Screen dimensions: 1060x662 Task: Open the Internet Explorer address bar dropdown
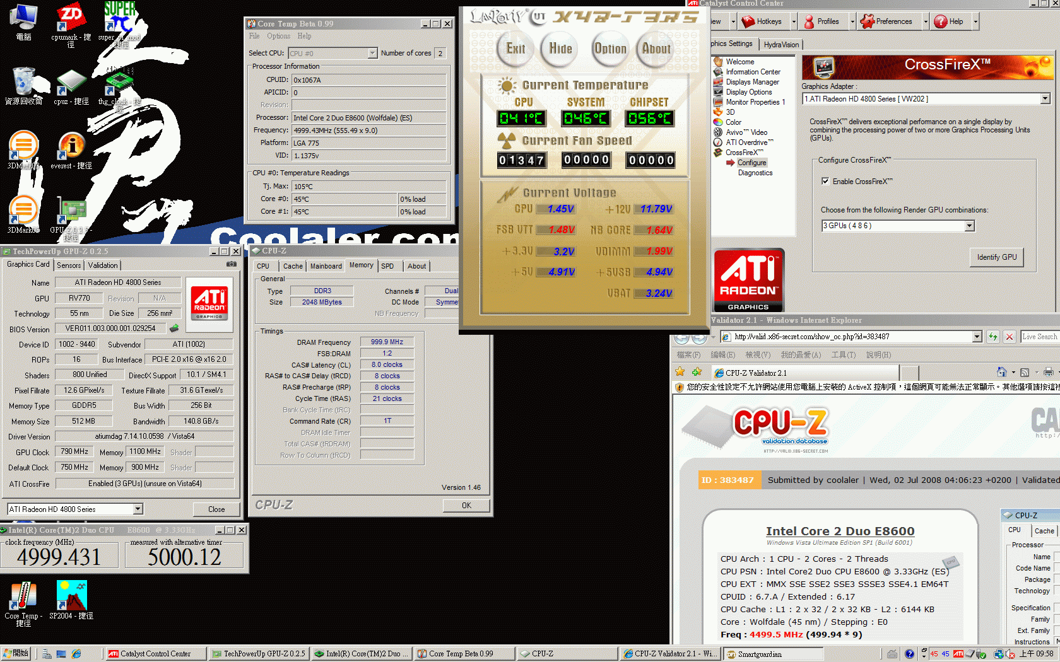977,337
